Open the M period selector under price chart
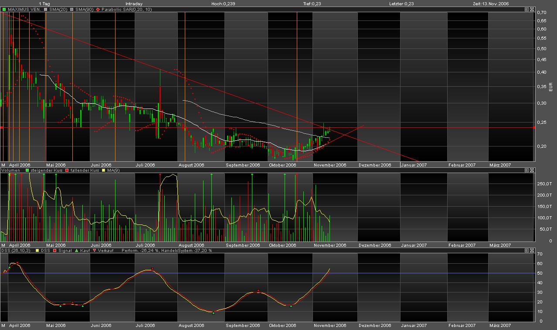The height and width of the screenshot is (330, 557). click(3, 165)
